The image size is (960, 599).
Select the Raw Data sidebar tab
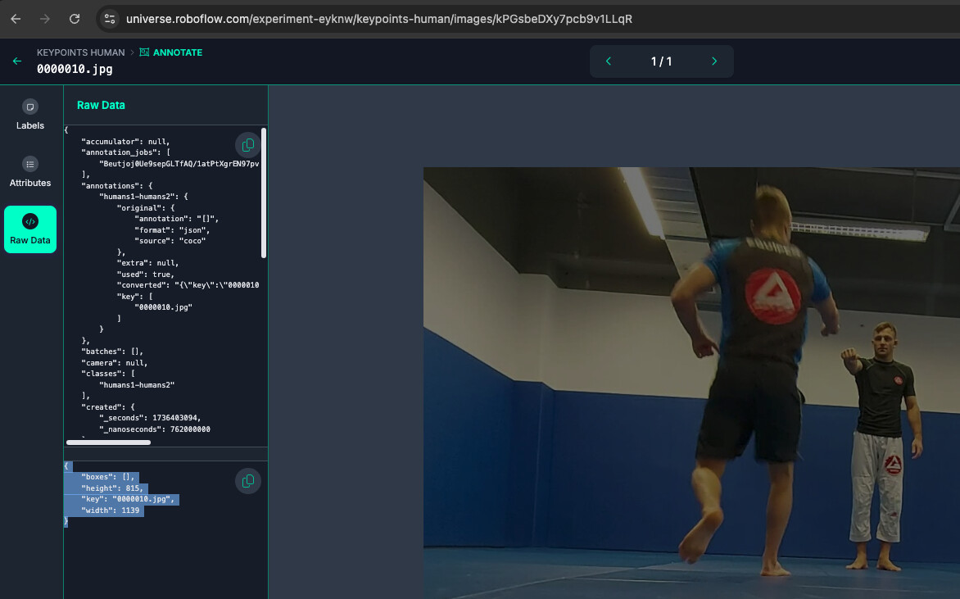tap(30, 229)
